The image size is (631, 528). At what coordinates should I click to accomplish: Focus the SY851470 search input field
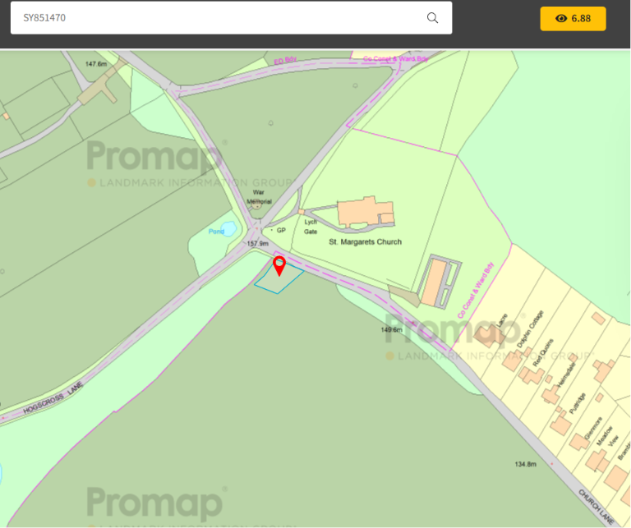231,18
